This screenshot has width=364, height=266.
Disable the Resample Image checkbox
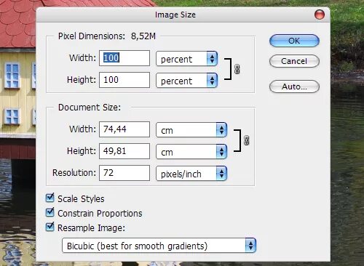[50, 227]
